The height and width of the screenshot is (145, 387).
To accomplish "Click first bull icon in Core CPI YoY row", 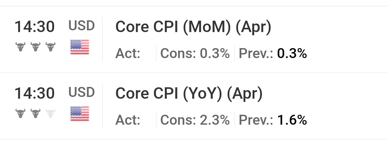I will [20, 113].
